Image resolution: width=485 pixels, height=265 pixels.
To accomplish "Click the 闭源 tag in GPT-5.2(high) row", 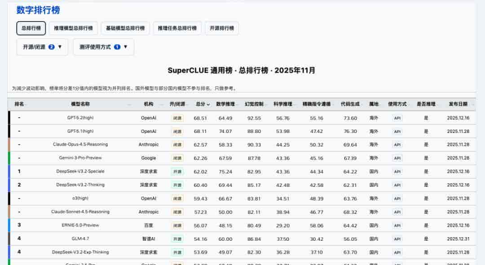I will pyautogui.click(x=177, y=118).
